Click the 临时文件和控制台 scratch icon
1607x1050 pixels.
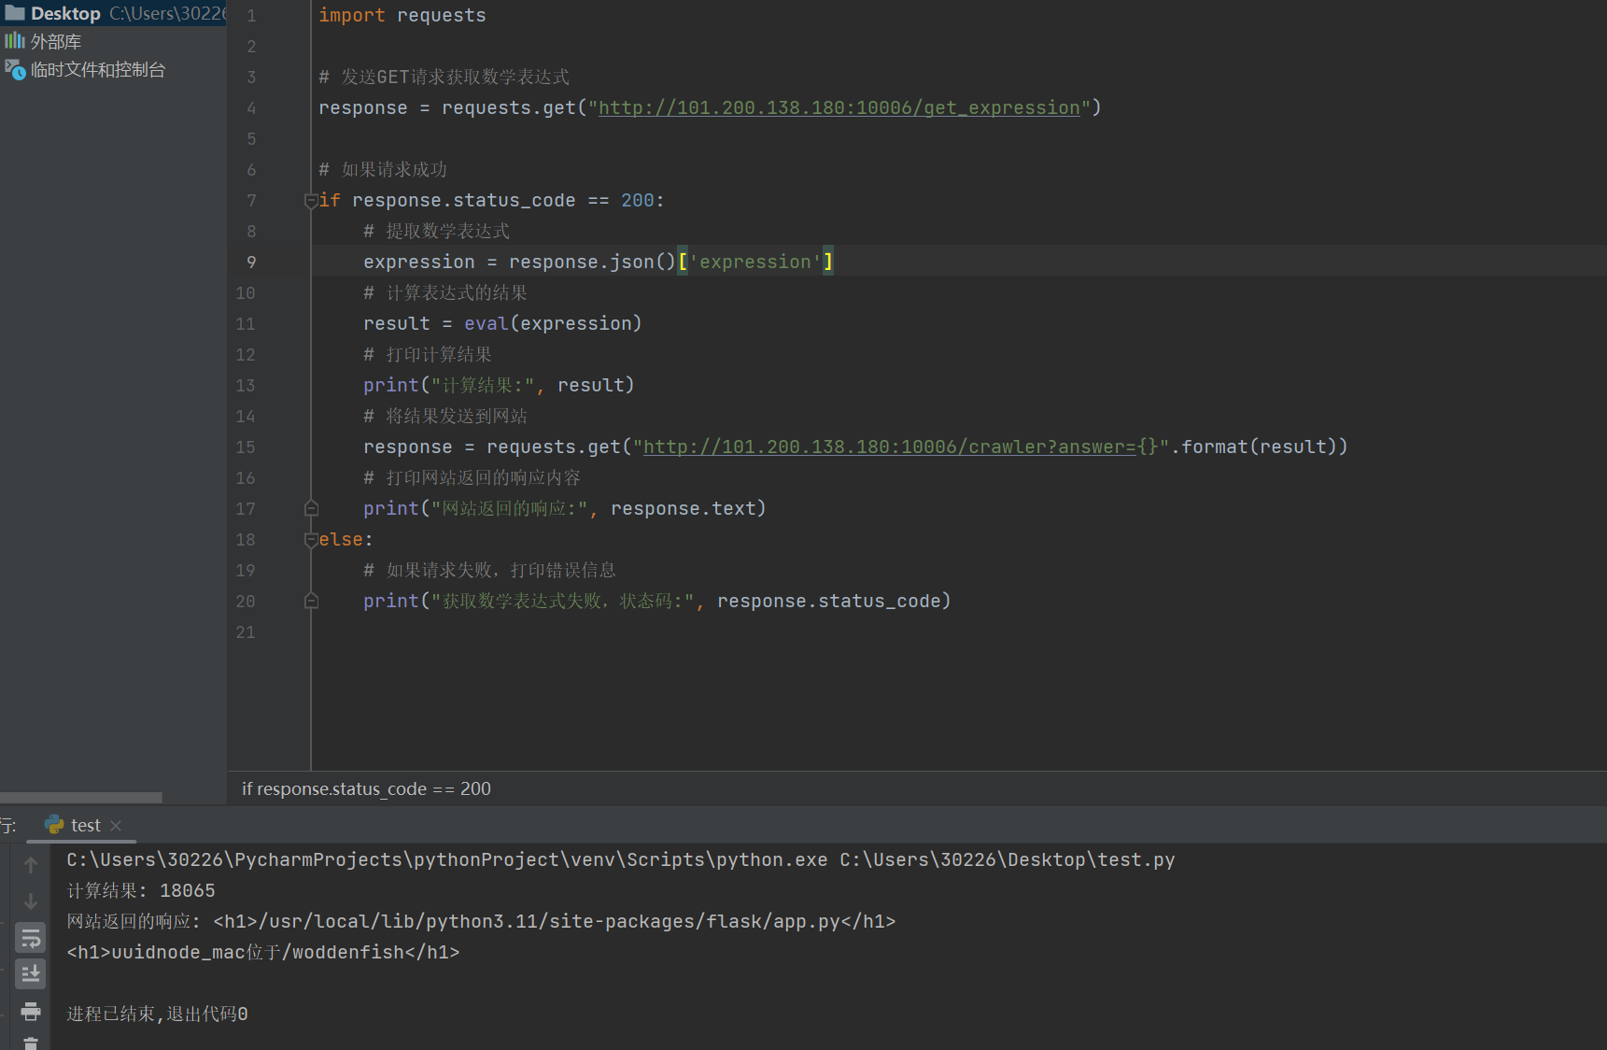(15, 69)
